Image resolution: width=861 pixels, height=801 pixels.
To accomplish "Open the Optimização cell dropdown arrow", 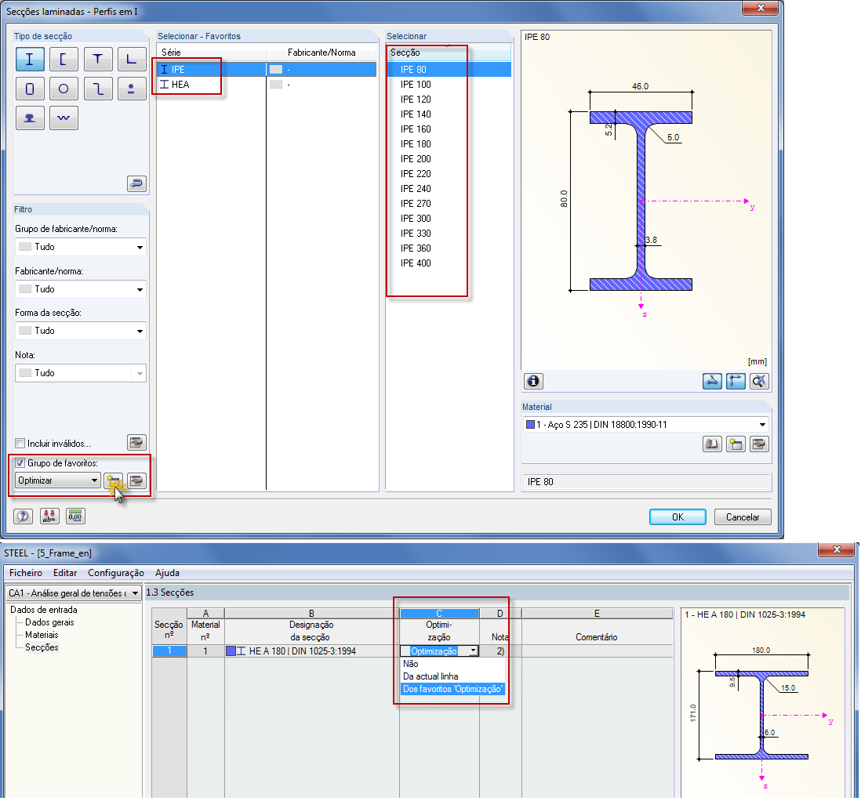I will (473, 651).
